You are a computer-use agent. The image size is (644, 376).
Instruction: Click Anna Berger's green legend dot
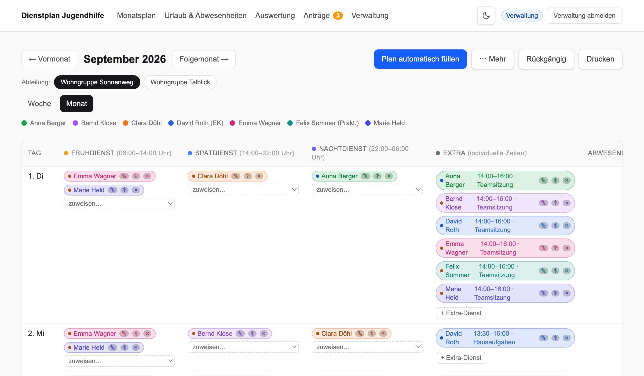tap(24, 123)
